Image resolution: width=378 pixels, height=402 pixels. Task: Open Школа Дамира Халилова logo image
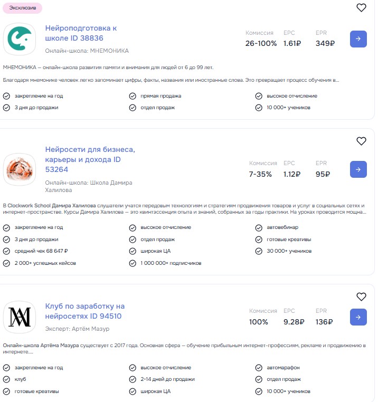(20, 169)
